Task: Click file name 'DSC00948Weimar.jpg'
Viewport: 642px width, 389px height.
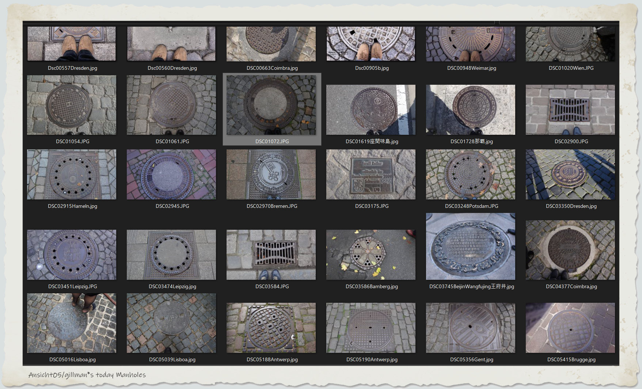Action: pyautogui.click(x=471, y=68)
